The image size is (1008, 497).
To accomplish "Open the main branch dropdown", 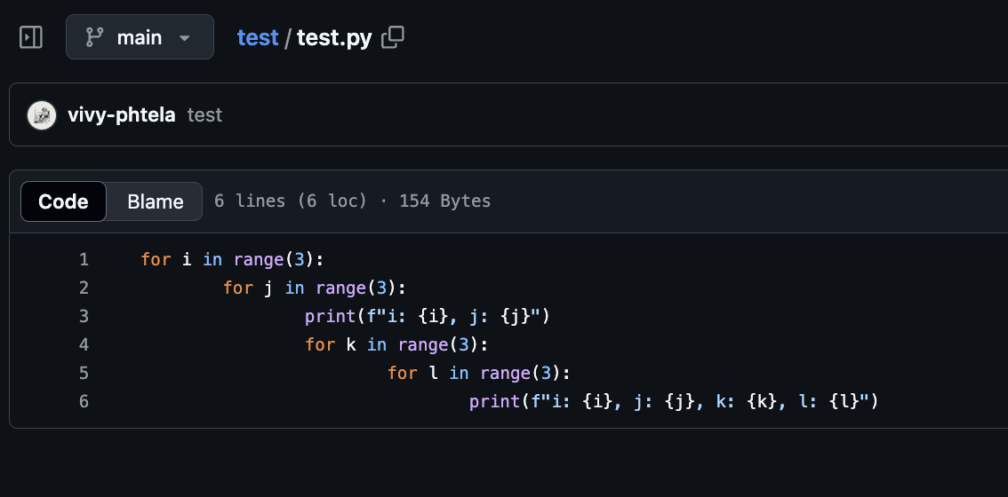I will pyautogui.click(x=140, y=37).
